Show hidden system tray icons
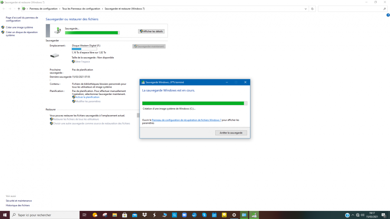390x219 pixels. coord(353,215)
